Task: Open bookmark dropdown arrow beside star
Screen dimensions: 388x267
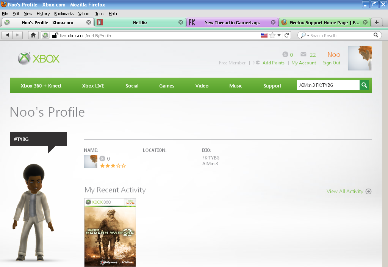Action: [279, 35]
